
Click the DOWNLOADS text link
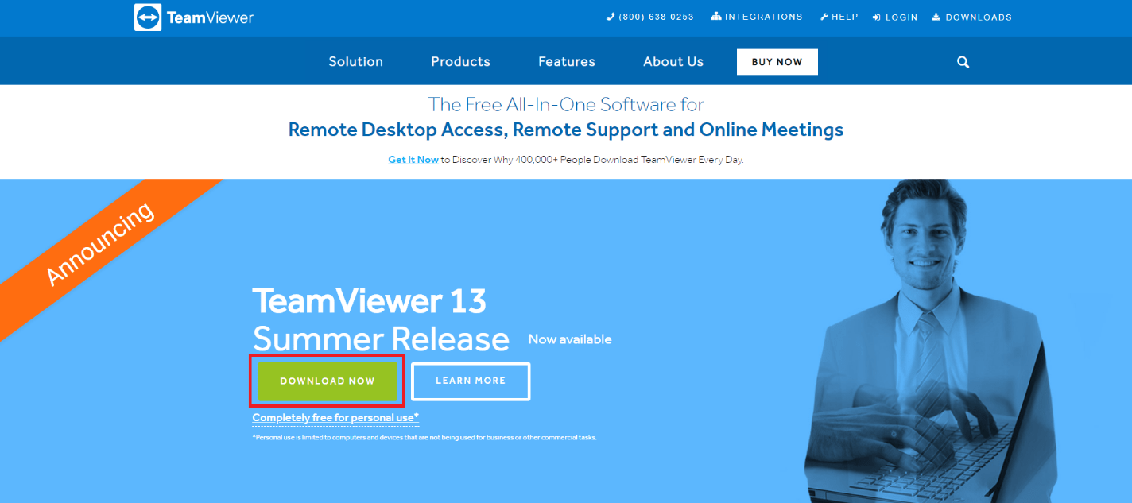(979, 17)
